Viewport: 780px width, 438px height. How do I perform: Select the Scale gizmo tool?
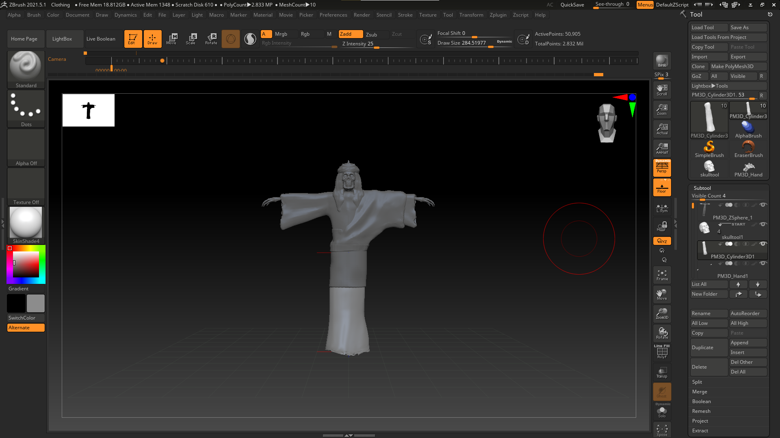[x=191, y=39]
